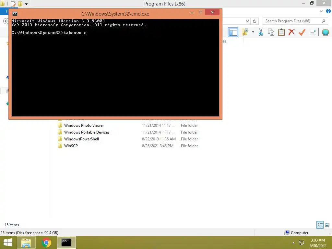332x249 pixels.
Task: Maximize the cmd.exe window
Action: pos(200,12)
